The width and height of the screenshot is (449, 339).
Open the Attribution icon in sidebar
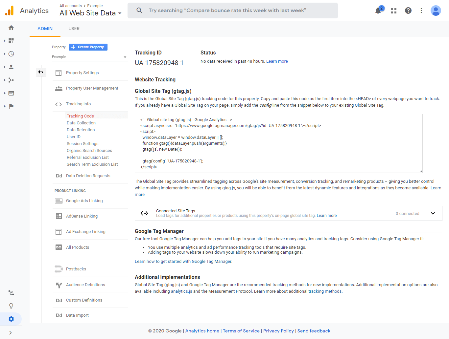coord(11,293)
